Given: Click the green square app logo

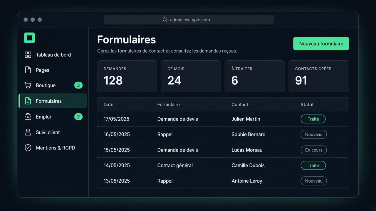Looking at the screenshot, I should [x=29, y=38].
